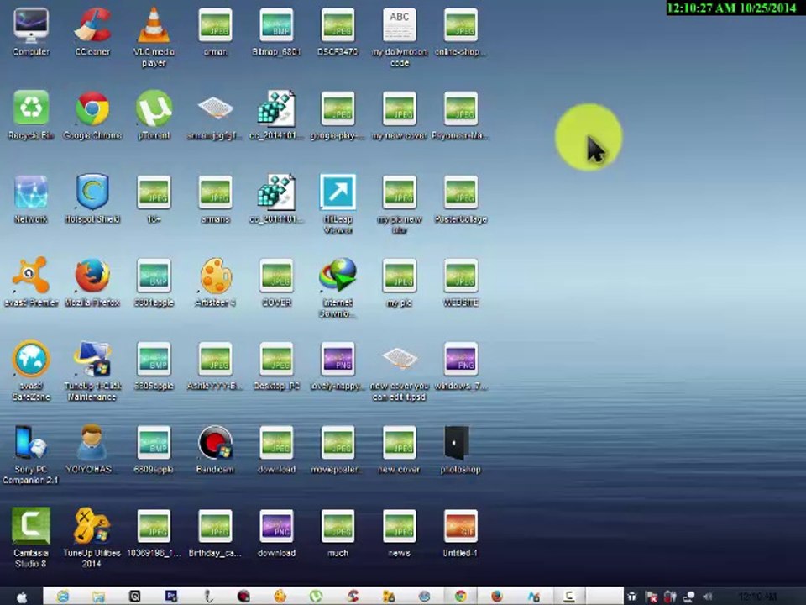Viewport: 806px width, 605px height.
Task: Select the google-play JPEG file
Action: click(x=338, y=115)
